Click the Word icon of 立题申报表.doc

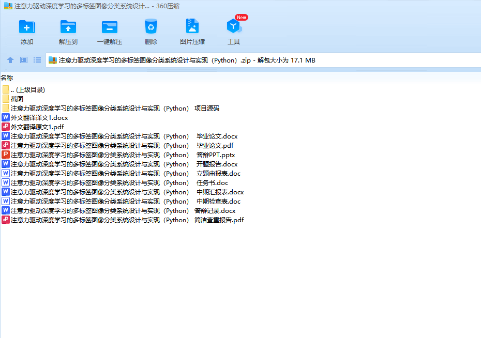point(6,173)
